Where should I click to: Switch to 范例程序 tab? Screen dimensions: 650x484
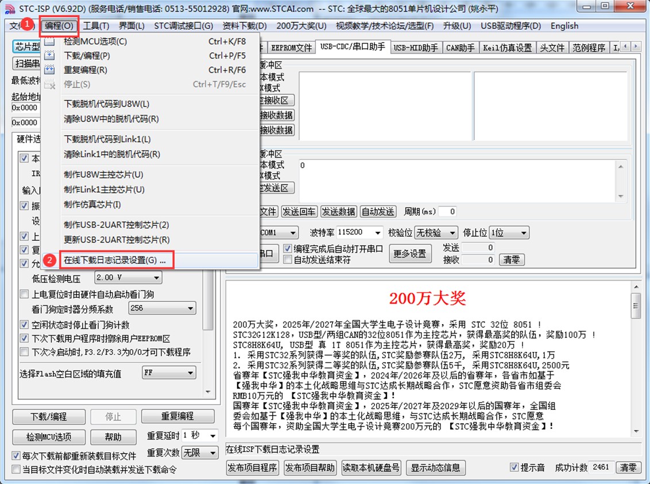tap(589, 48)
